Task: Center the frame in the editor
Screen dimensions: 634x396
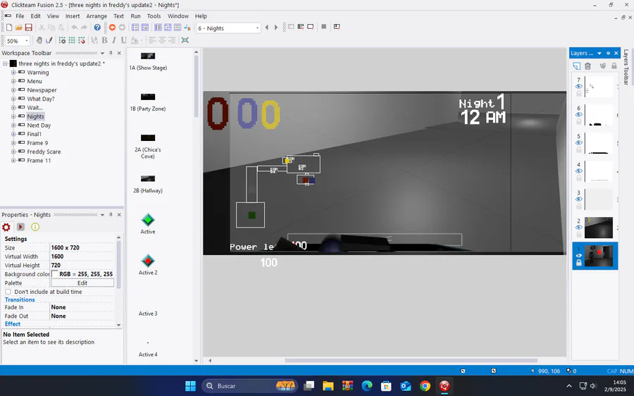Action: click(185, 40)
